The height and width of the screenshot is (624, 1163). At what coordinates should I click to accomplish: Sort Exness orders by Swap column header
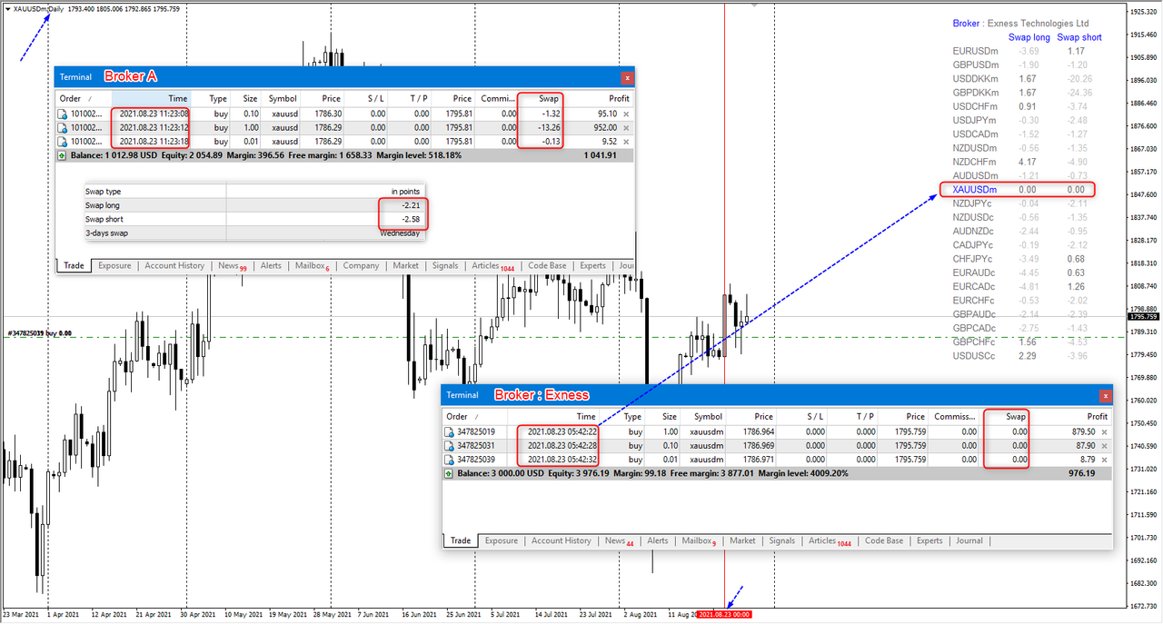point(1005,416)
